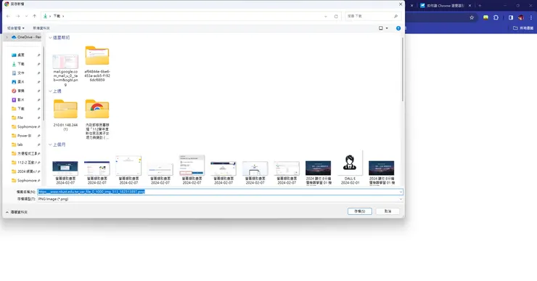
Task: Open the PNG Image save type dropdown
Action: point(220,199)
